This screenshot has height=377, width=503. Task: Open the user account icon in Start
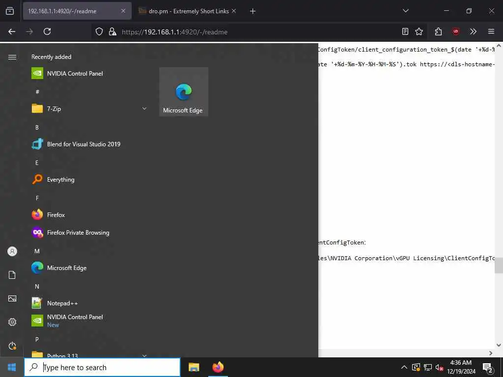pos(12,251)
